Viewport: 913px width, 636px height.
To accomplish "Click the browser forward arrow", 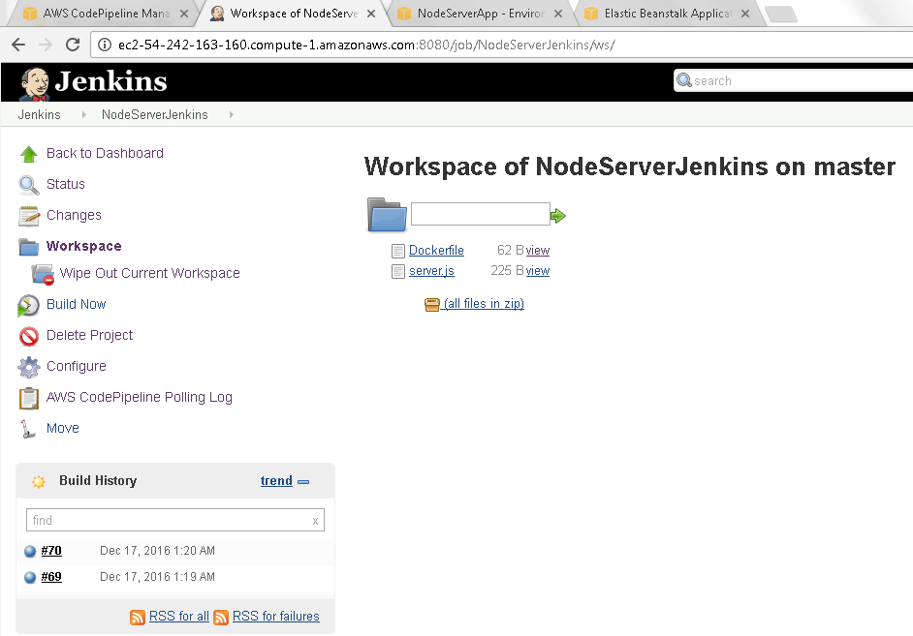I will coord(46,45).
